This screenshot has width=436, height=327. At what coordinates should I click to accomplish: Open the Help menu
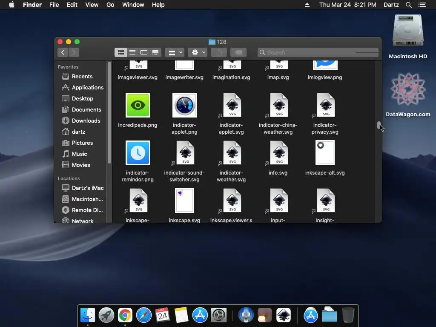click(158, 5)
